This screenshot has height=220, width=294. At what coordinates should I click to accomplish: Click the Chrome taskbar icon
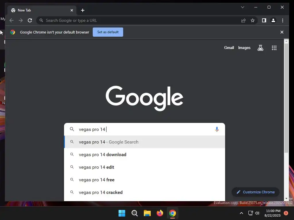click(173, 213)
